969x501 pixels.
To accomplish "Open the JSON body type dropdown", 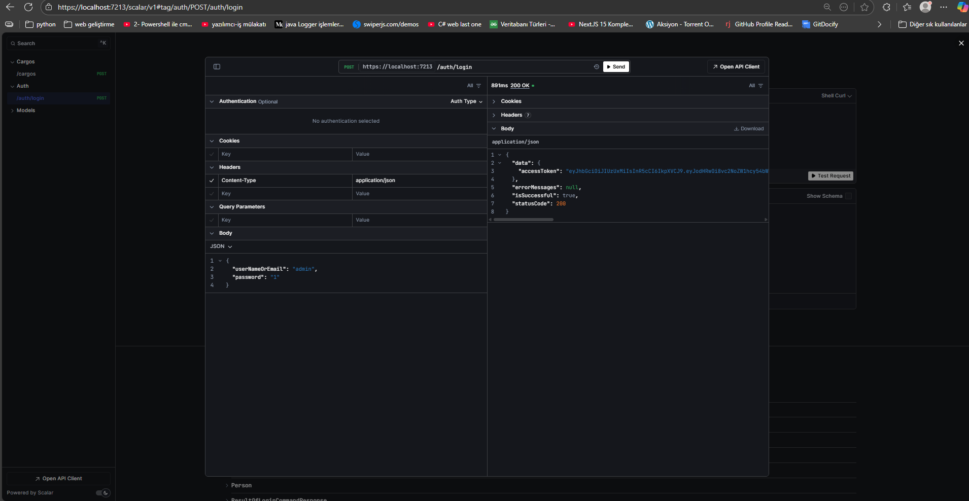I will tap(221, 246).
